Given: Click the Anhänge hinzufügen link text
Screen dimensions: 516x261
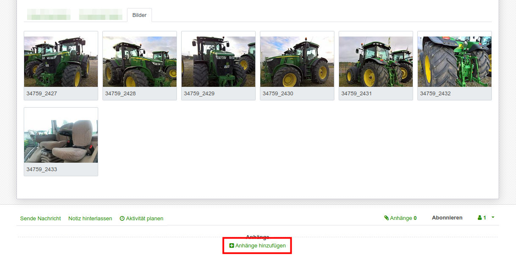Looking at the screenshot, I should pos(260,246).
